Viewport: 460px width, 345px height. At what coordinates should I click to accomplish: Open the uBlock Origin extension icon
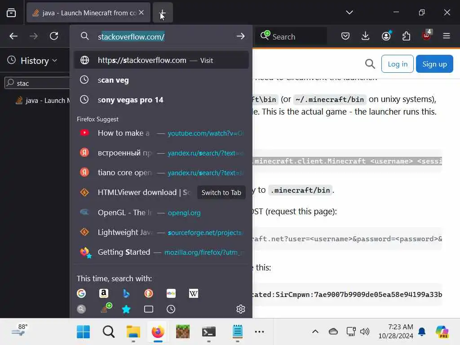click(427, 35)
